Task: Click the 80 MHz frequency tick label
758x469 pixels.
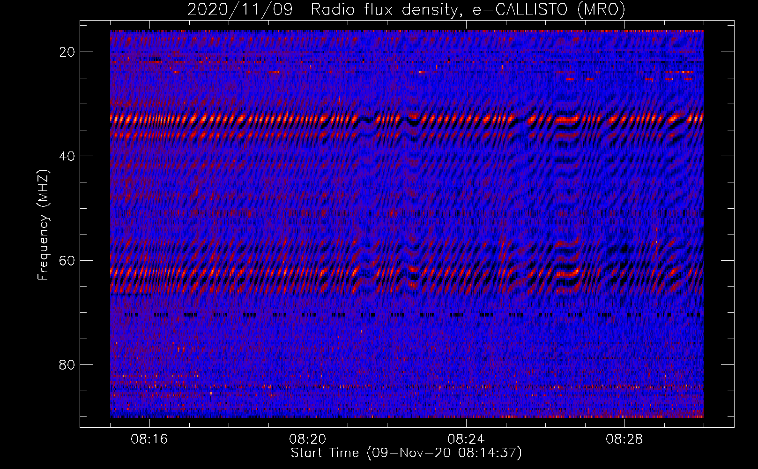Action: click(x=67, y=364)
